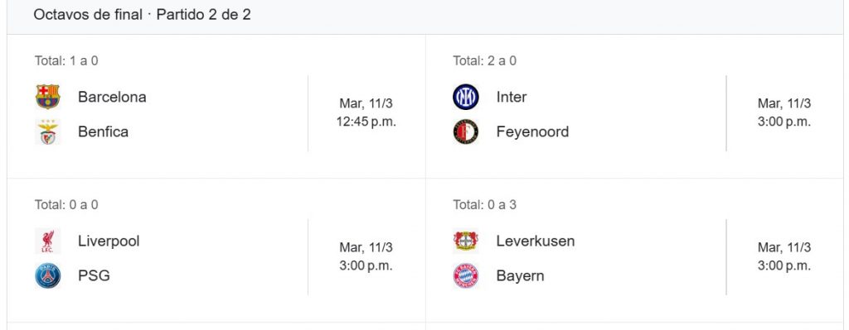Click the Barcelona club crest

pos(47,97)
